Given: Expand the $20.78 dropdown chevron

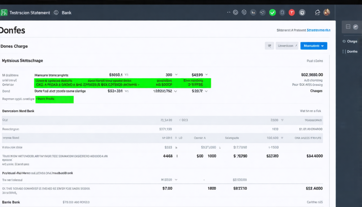Looking at the screenshot, I should click(207, 91).
